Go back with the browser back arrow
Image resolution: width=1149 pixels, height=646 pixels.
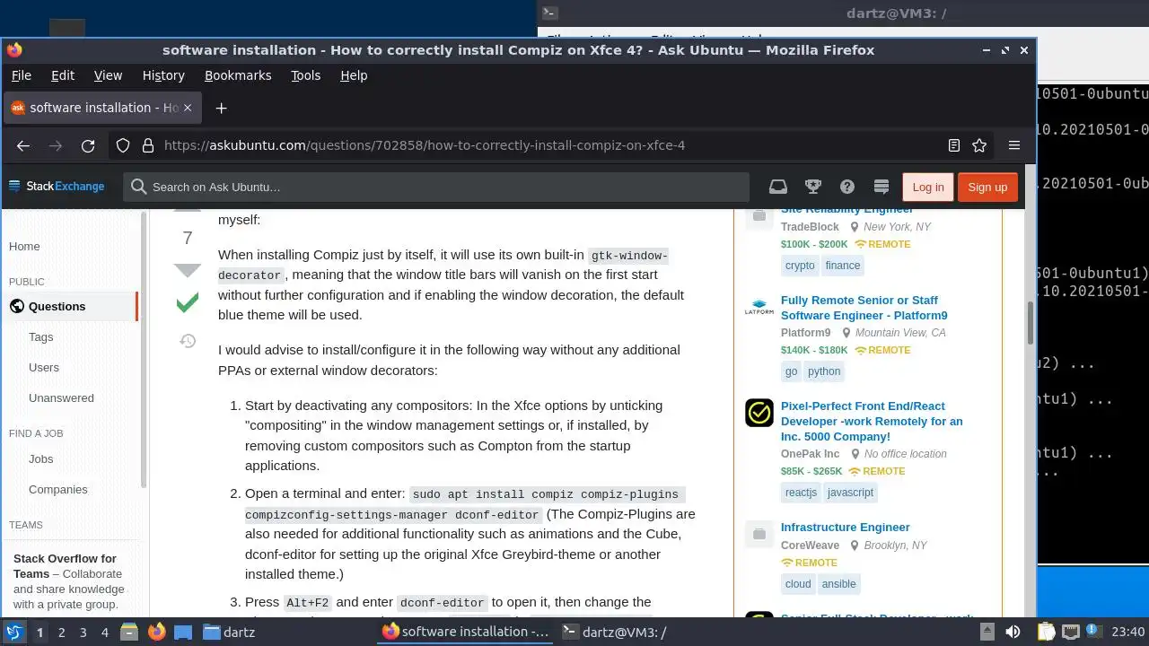(x=23, y=145)
